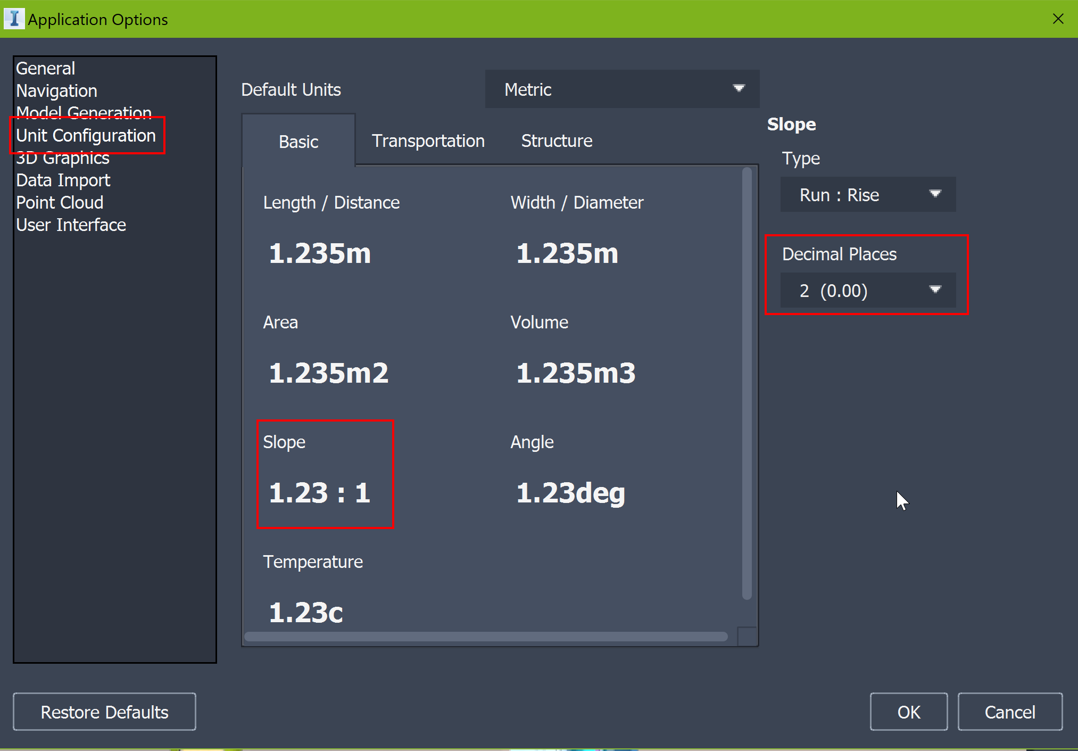
Task: Open the Data Import settings
Action: click(x=63, y=180)
